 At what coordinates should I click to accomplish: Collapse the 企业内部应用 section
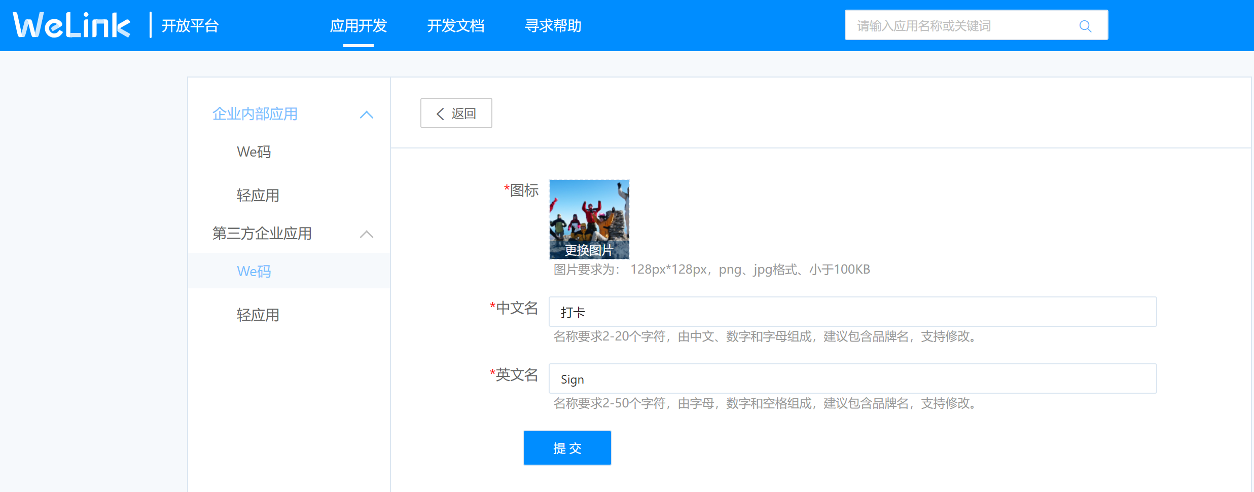367,115
